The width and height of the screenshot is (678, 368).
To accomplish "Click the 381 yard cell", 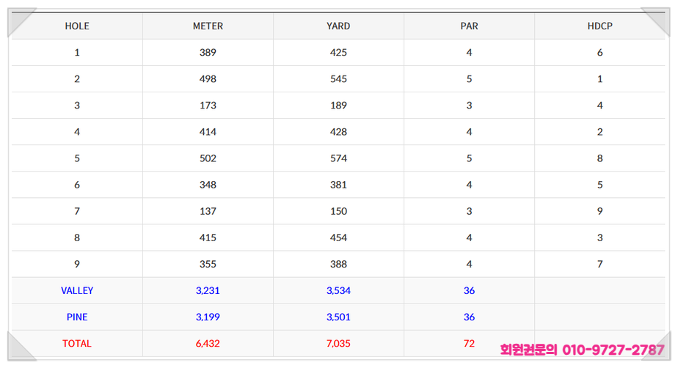I will [x=338, y=185].
